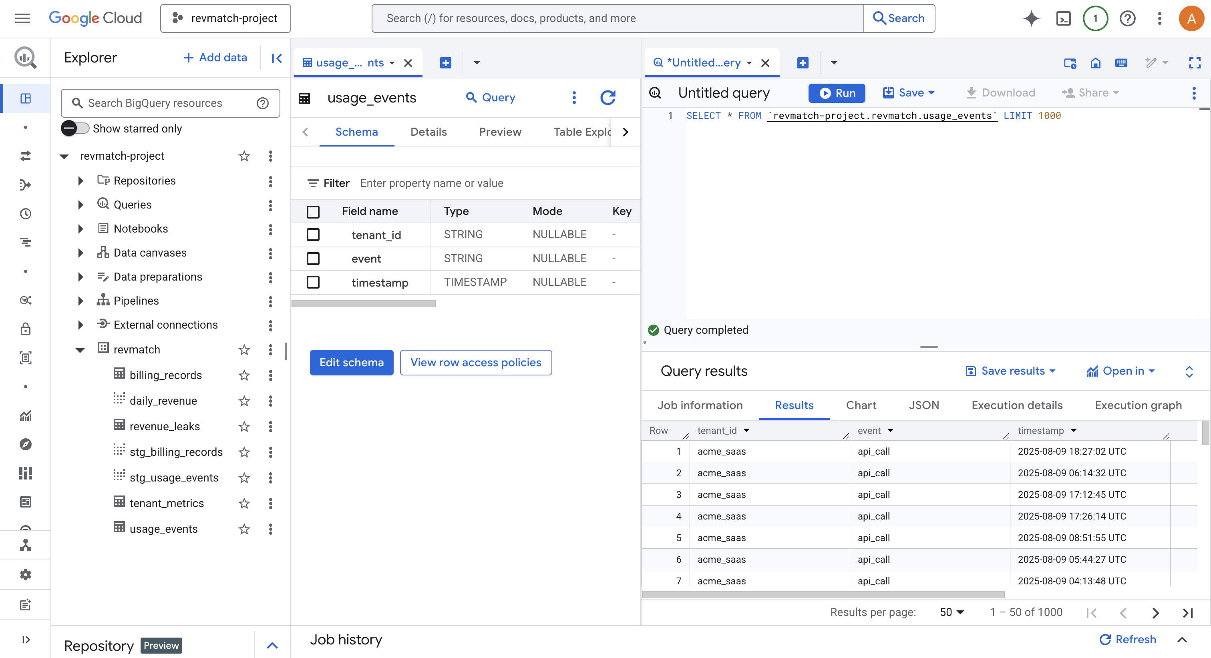Check the event field checkbox

coord(313,259)
